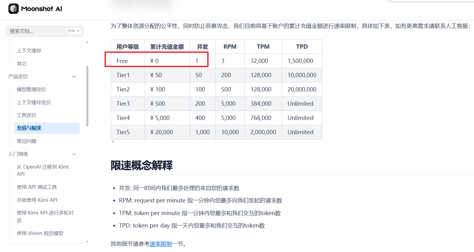The image size is (474, 252).
Task: Click the 10,000,000 TPD cell
Action: [302, 75]
